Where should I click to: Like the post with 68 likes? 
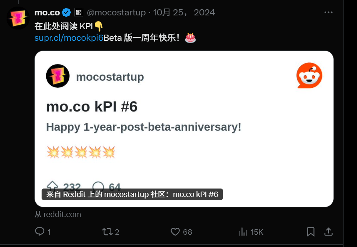(176, 232)
